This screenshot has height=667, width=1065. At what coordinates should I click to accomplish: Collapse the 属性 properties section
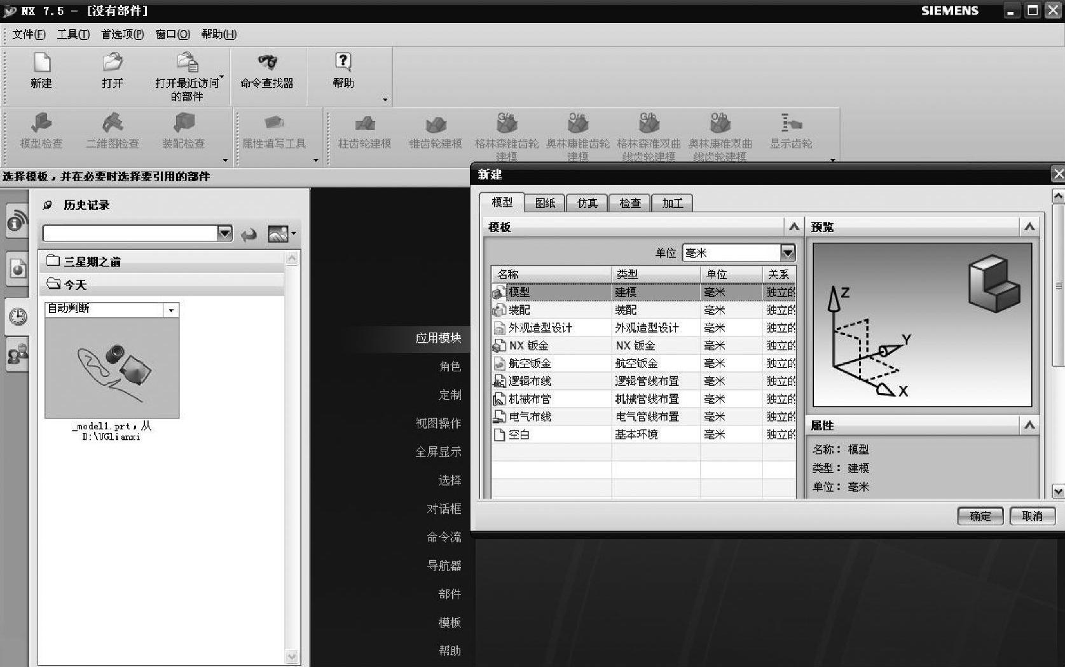click(1029, 425)
